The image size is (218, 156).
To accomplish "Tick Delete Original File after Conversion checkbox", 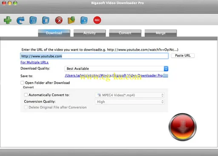I will coord(26,107).
